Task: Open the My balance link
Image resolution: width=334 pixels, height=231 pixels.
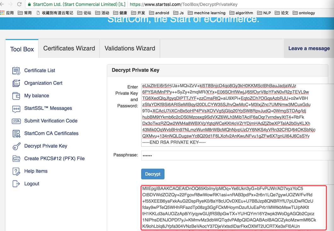Action: (x=37, y=95)
